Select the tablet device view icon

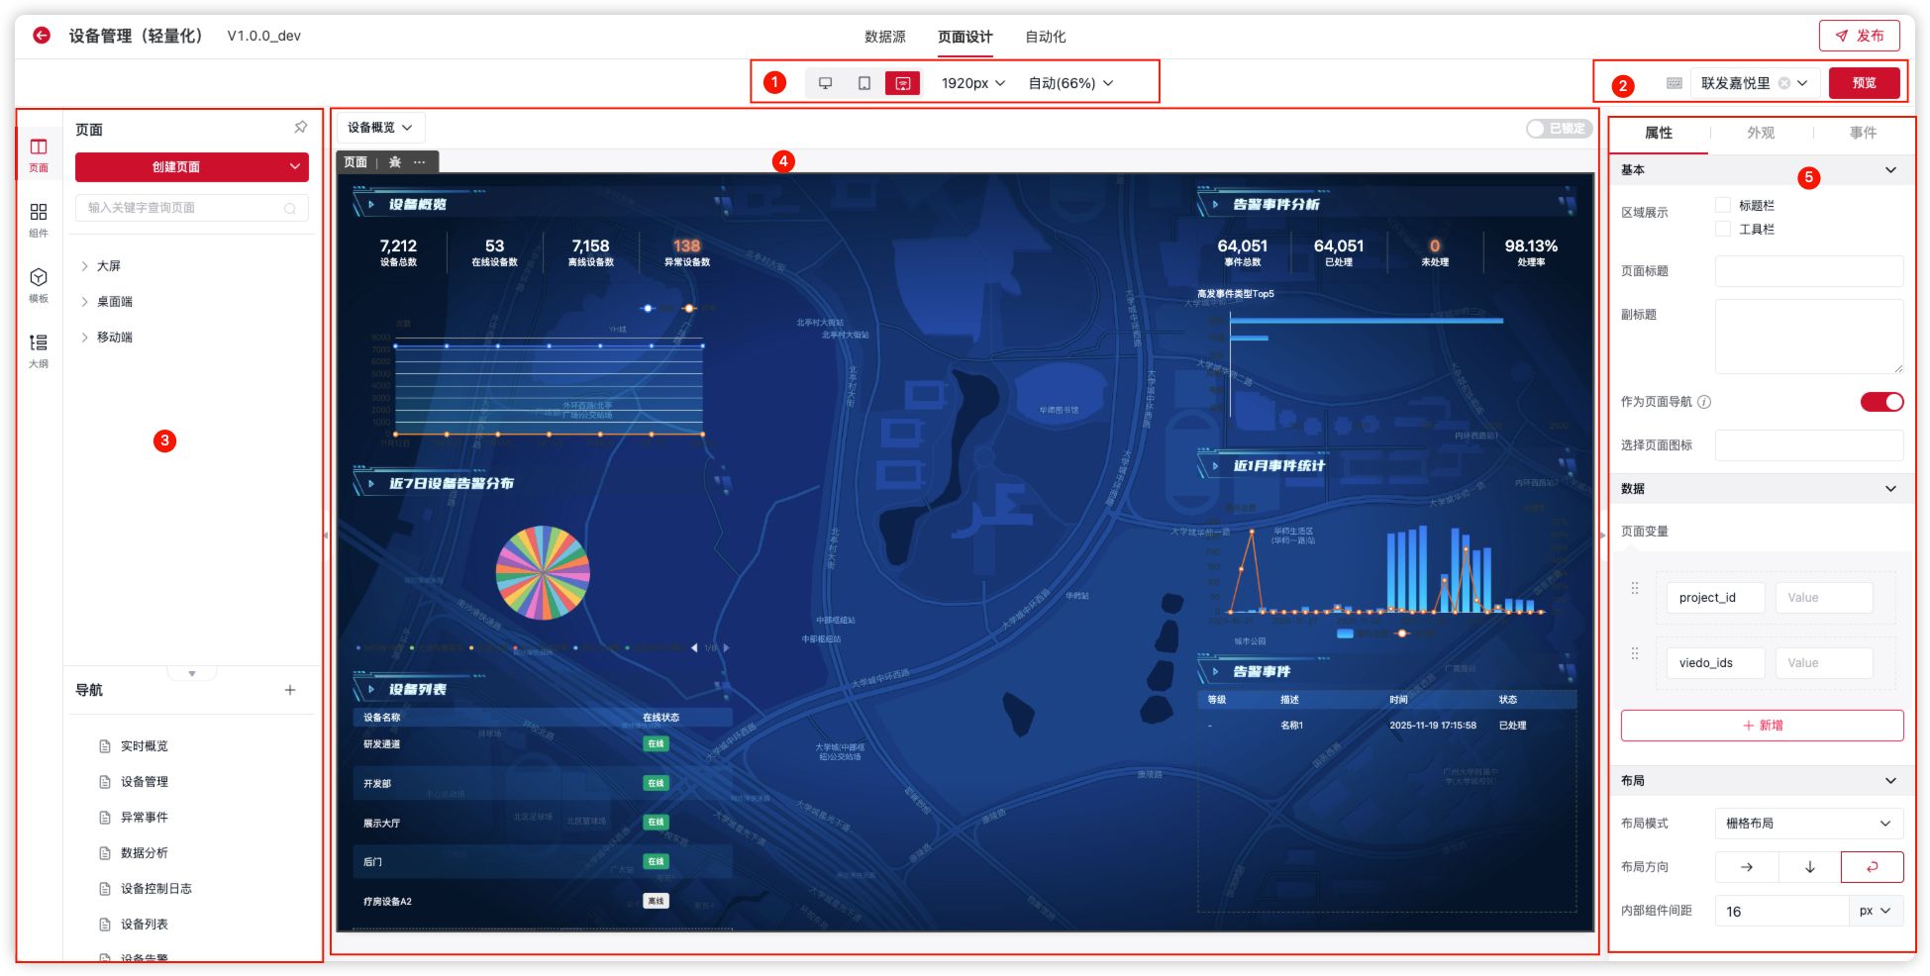(x=863, y=83)
